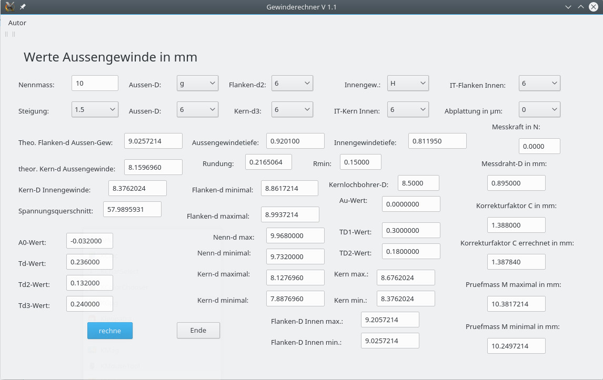Click the Kernlochbohrer-D field
The height and width of the screenshot is (380, 603).
click(x=418, y=183)
